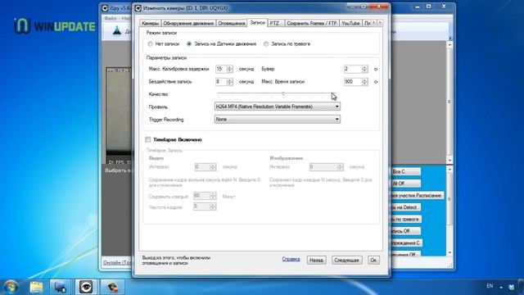Switch to the Оповещения tab
Screen dimensions: 524x295
pyautogui.click(x=231, y=23)
